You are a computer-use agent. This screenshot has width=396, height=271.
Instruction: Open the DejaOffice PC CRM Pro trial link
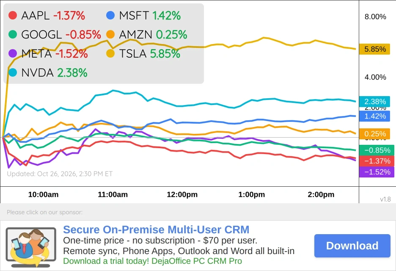click(x=153, y=261)
